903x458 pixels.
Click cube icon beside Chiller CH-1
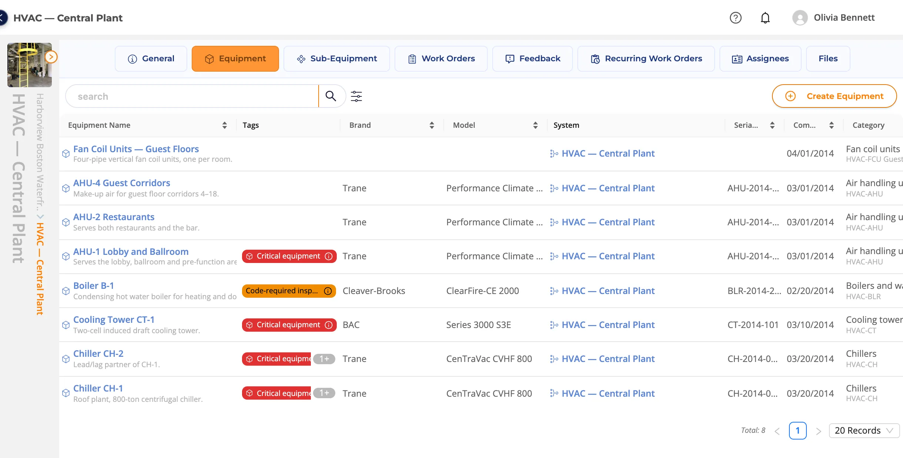(x=66, y=393)
